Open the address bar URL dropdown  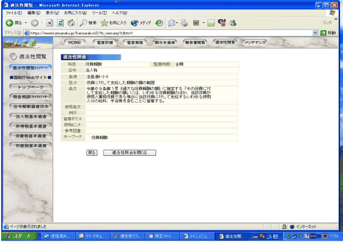(x=315, y=33)
